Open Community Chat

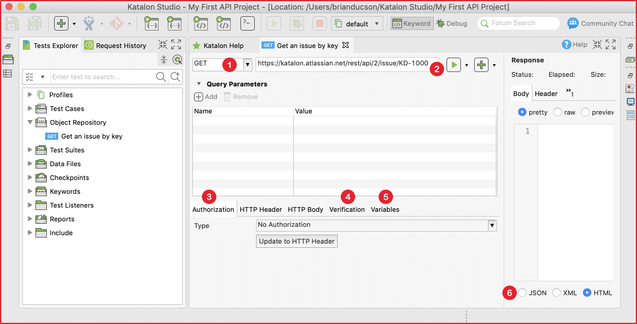tap(600, 23)
